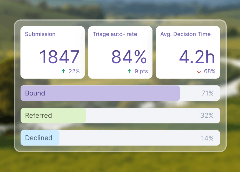Image resolution: width=240 pixels, height=172 pixels.
Task: Click the 9 pts change indicator text
Action: coord(141,71)
